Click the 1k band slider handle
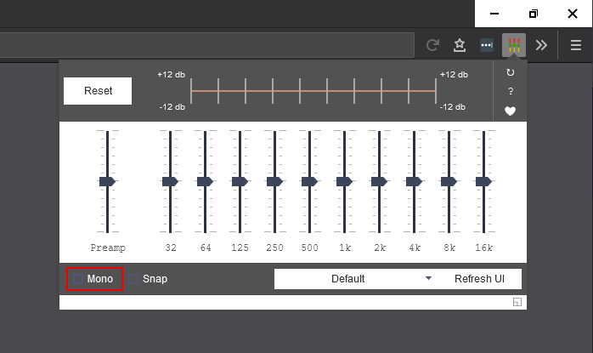The width and height of the screenshot is (593, 353). click(344, 181)
